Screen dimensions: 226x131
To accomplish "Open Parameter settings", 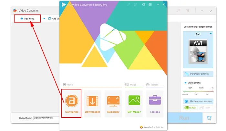I will (x=198, y=74).
